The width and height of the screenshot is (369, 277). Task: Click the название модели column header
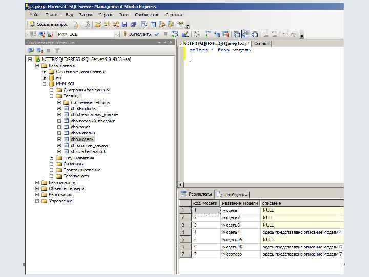point(240,203)
